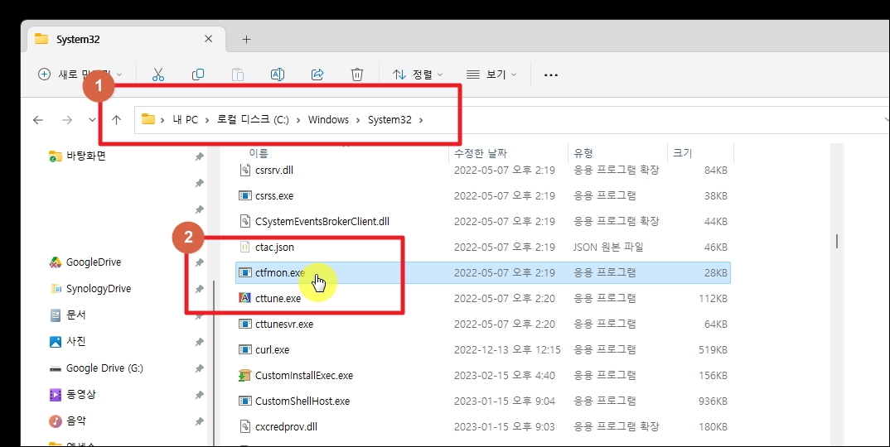Open recent locations dropdown chevron
The height and width of the screenshot is (447, 890).
pos(92,120)
